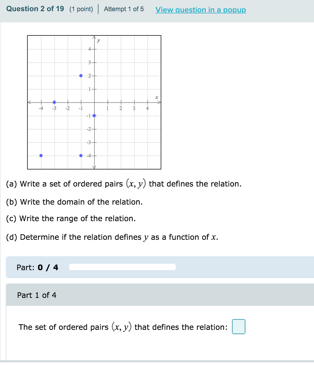Image resolution: width=314 pixels, height=365 pixels.
Task: Select the plotted point at (-1, -4)
Action: [81, 155]
